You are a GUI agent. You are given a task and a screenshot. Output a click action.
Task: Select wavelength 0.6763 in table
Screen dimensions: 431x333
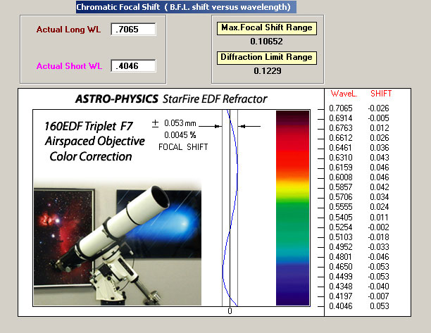341,128
